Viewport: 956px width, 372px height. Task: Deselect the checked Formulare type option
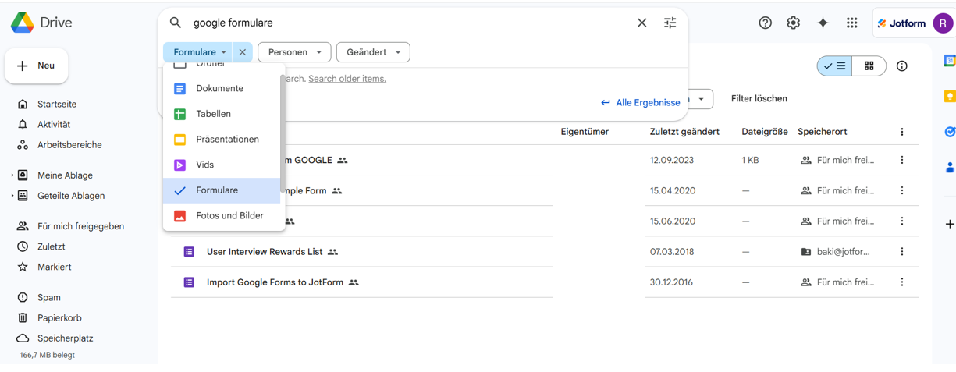point(217,190)
